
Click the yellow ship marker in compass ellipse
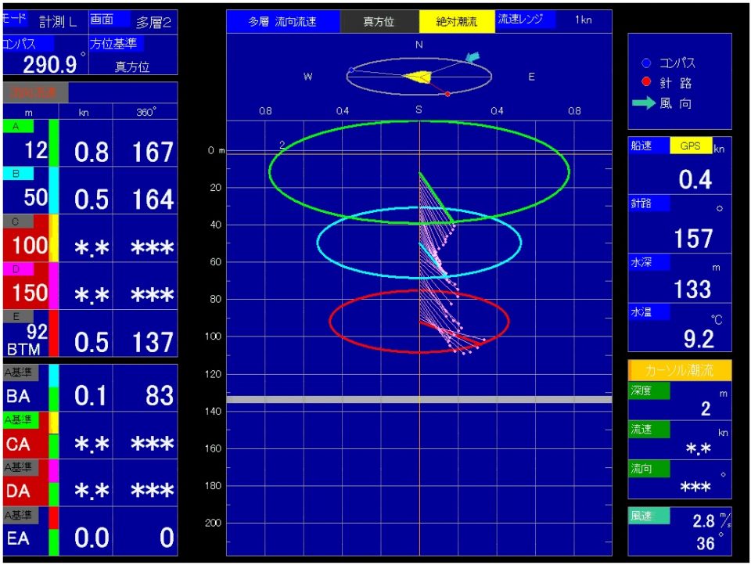point(418,77)
